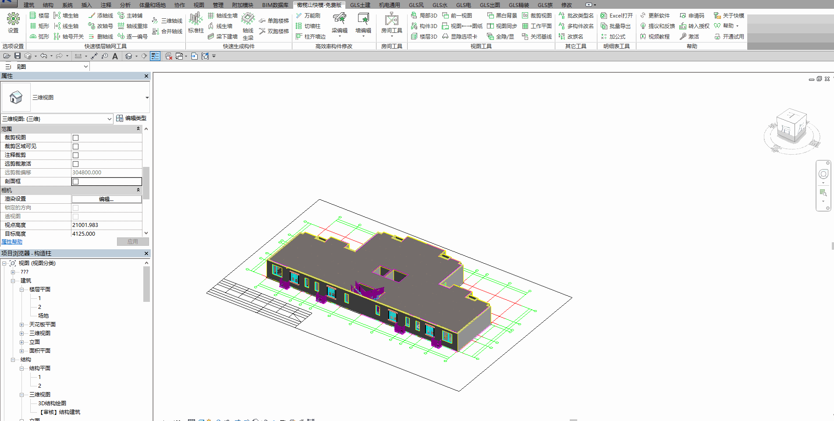
Task: Enable the 远剪裁激活 checkbox
Action: [75, 164]
